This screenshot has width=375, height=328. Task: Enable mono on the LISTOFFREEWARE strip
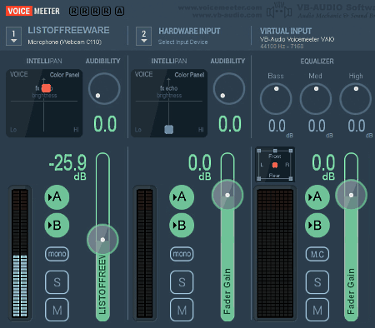(x=57, y=254)
